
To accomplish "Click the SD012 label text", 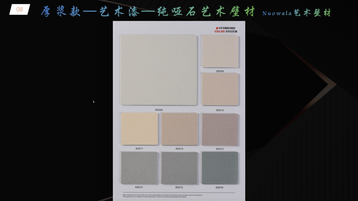I will point(179,149).
